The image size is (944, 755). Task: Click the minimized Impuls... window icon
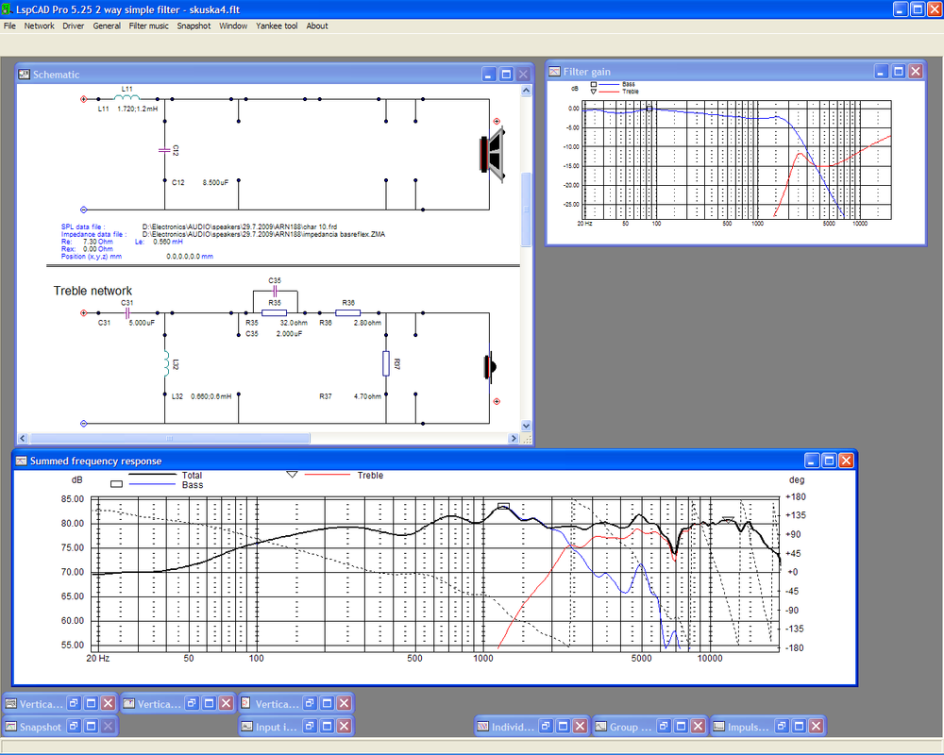click(x=718, y=726)
